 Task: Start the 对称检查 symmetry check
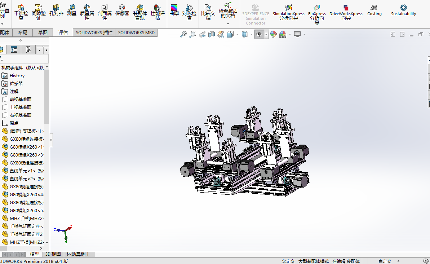pyautogui.click(x=189, y=12)
